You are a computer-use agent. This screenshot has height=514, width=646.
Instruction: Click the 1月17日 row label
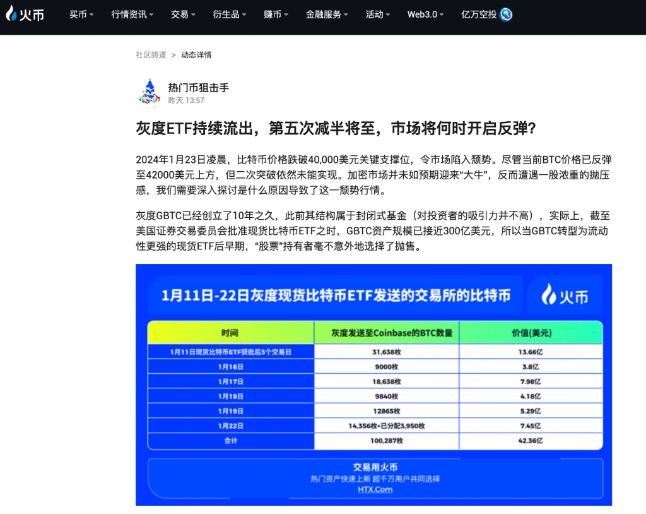[x=231, y=381]
